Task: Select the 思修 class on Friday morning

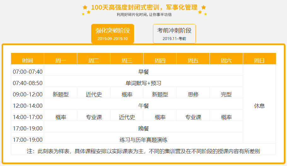Action: point(193,94)
